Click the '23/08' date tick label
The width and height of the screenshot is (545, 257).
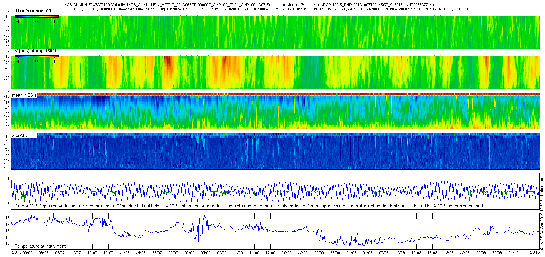click(x=303, y=252)
